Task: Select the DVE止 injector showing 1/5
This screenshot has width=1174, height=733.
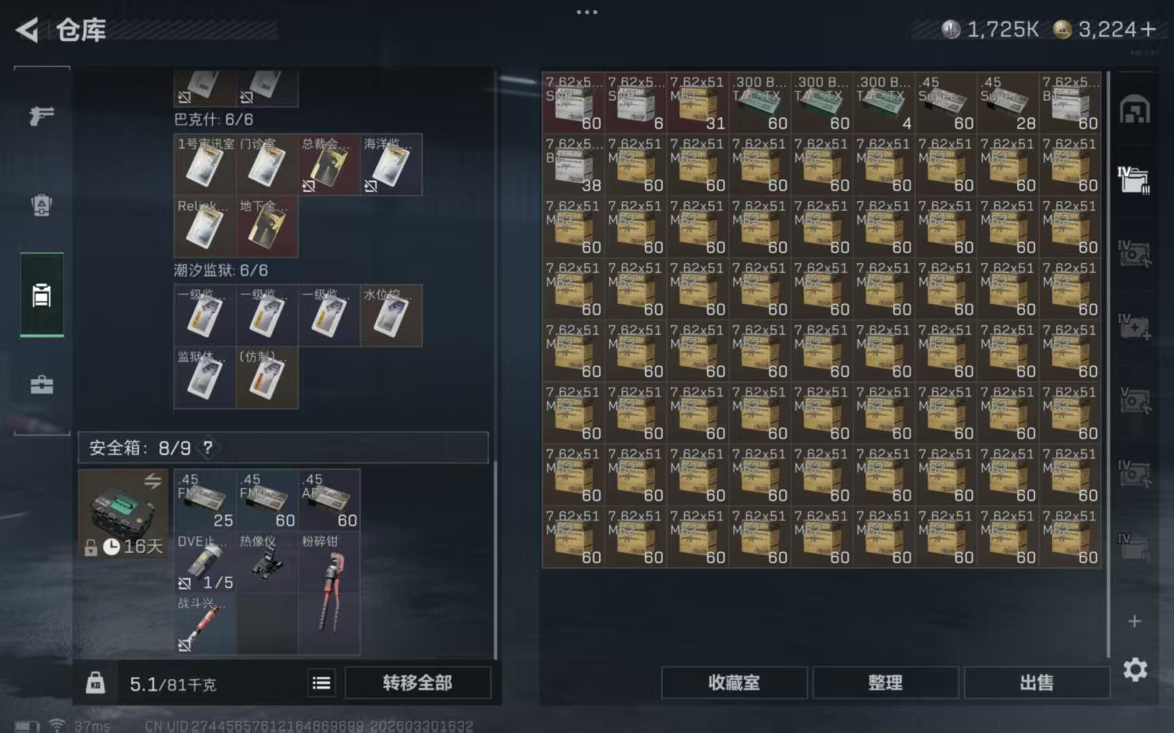Action: click(x=205, y=562)
